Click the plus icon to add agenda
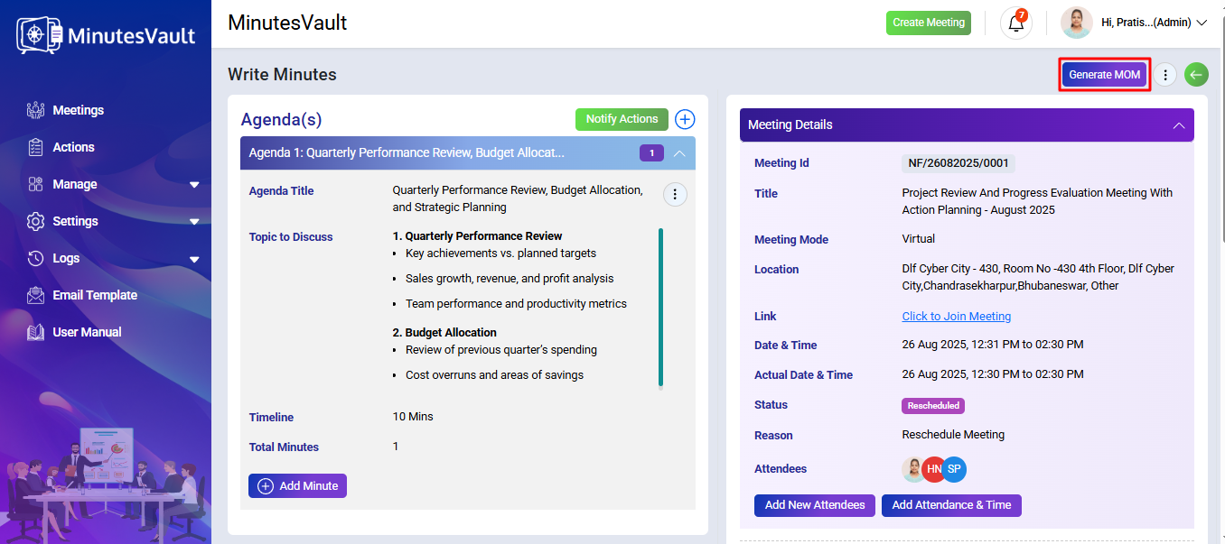This screenshot has width=1225, height=544. pyautogui.click(x=685, y=119)
